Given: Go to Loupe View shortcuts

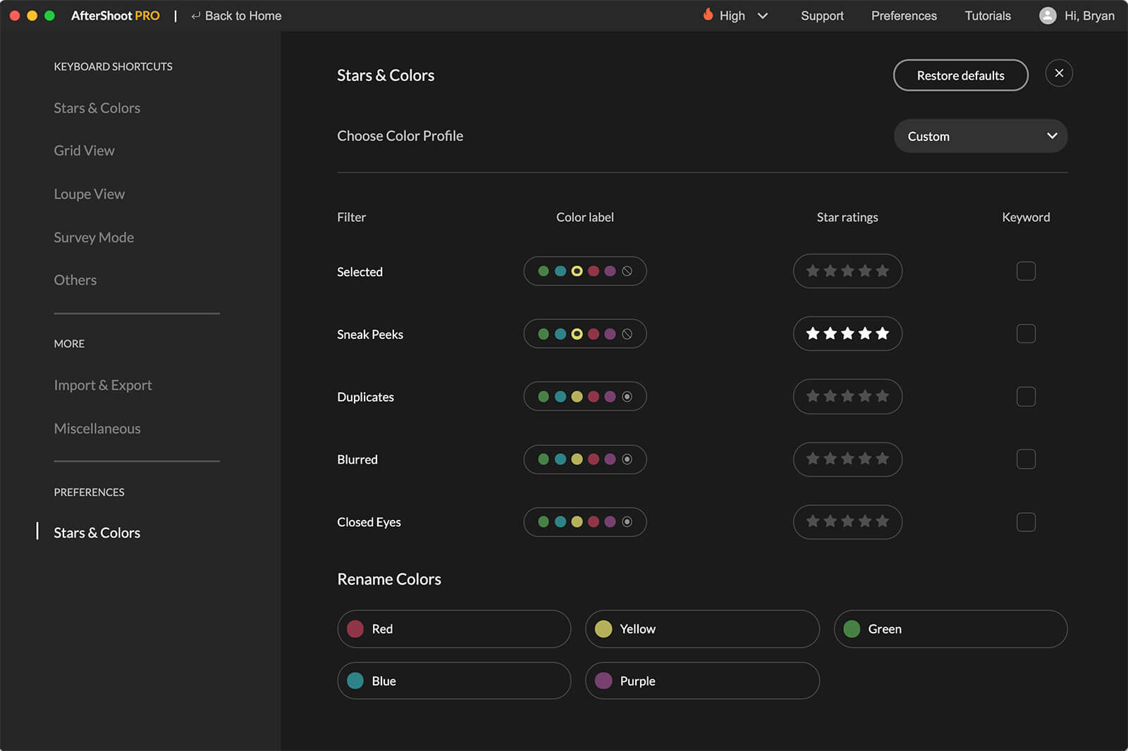Looking at the screenshot, I should click(90, 194).
